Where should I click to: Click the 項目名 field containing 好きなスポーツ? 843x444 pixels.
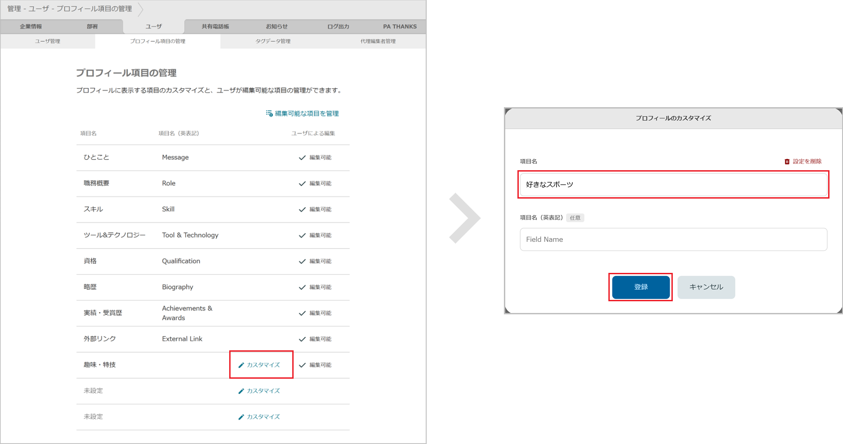coord(673,185)
